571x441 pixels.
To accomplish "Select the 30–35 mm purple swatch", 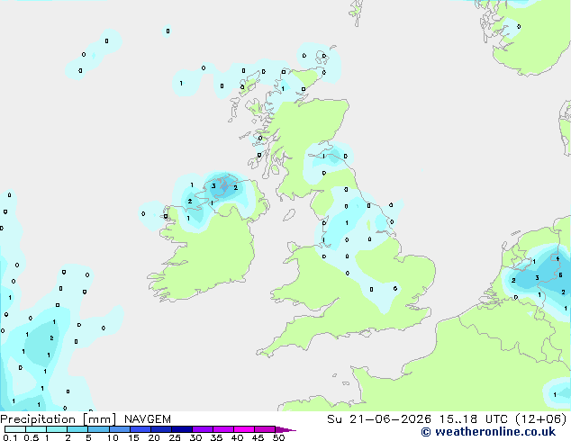I will tap(203, 429).
